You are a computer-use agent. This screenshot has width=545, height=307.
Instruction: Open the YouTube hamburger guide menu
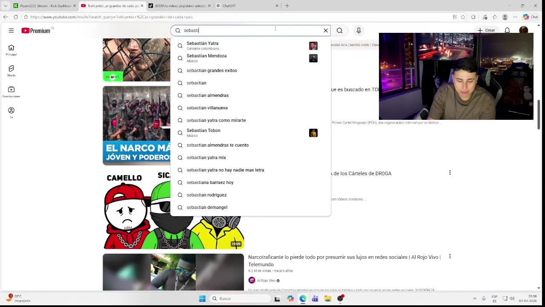[11, 30]
